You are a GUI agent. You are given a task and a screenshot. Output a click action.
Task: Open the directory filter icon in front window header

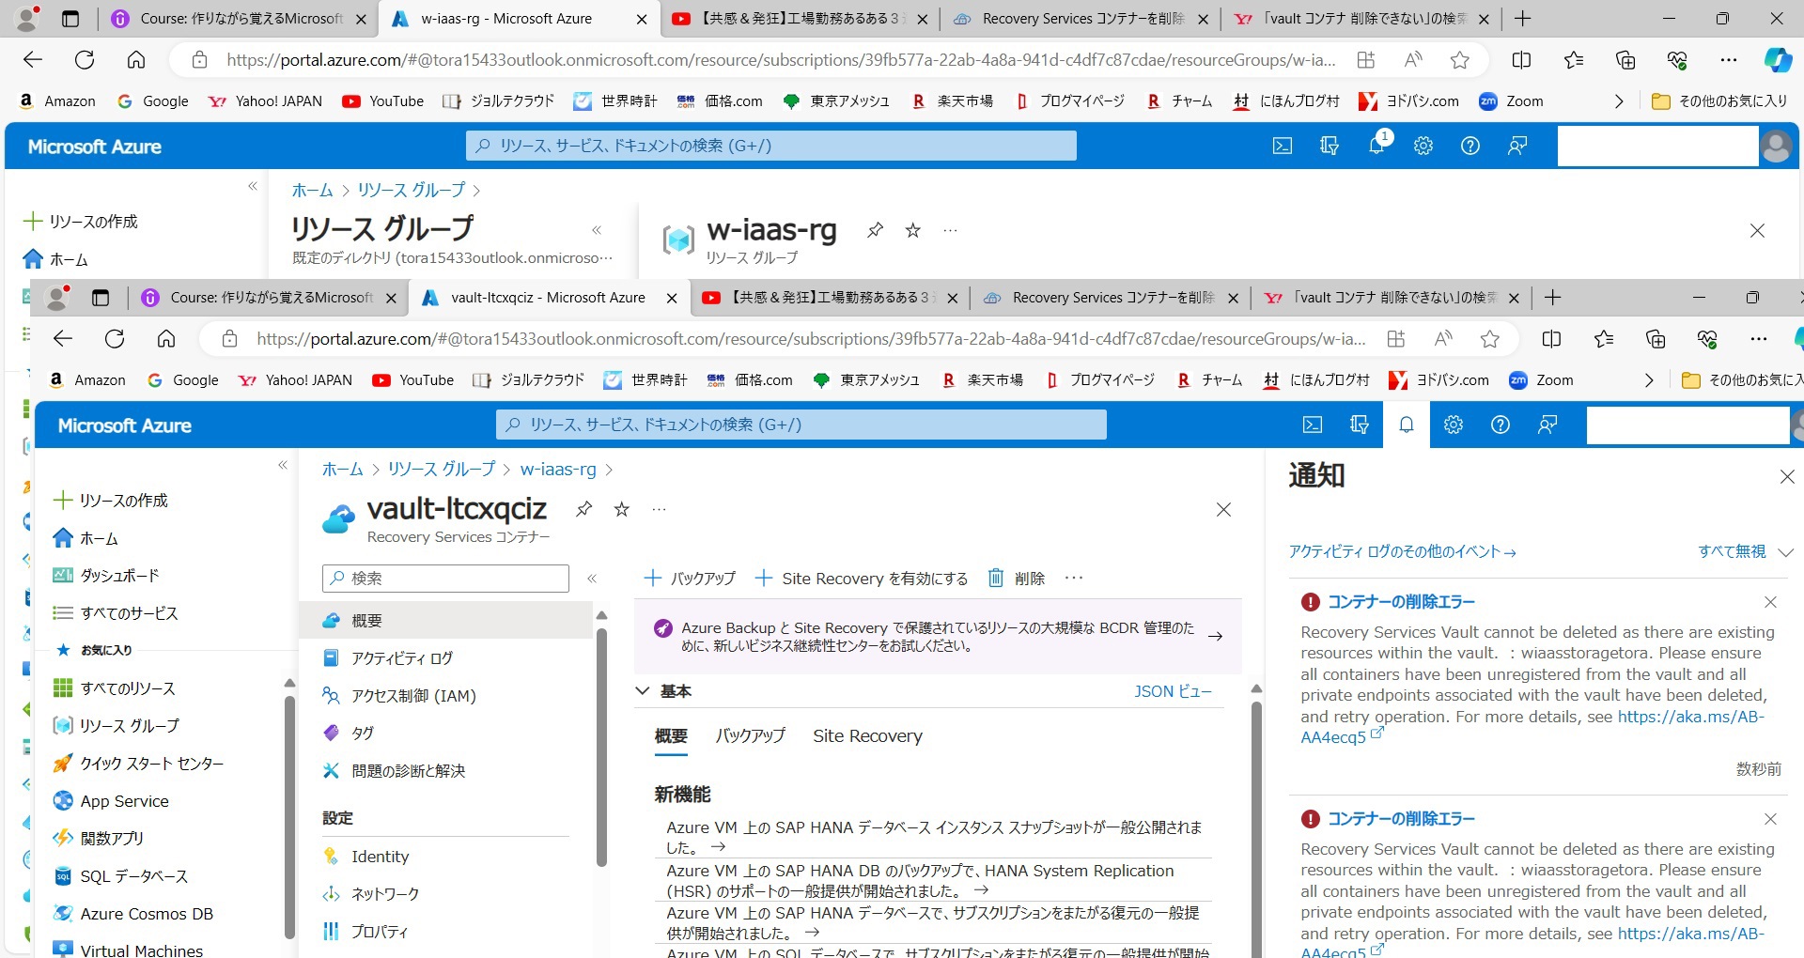click(x=1360, y=425)
